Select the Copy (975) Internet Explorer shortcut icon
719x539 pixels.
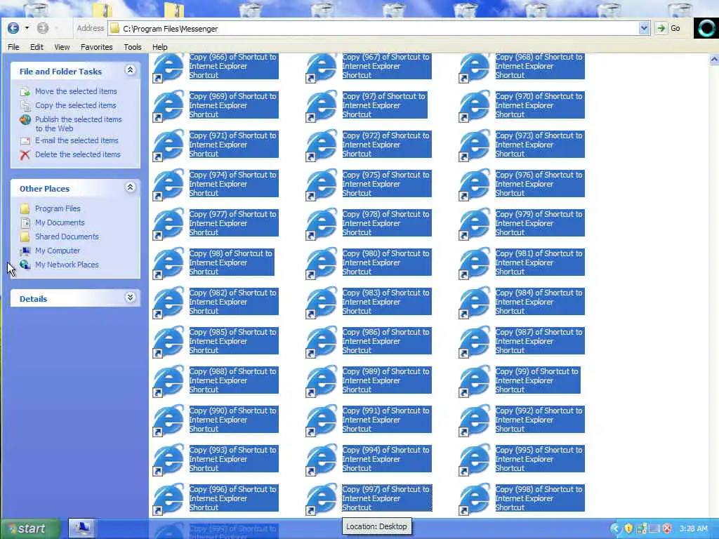[x=322, y=185]
